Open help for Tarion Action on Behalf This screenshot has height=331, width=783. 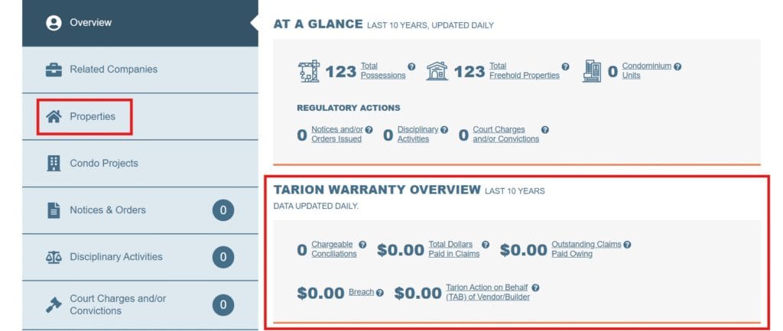coord(535,288)
